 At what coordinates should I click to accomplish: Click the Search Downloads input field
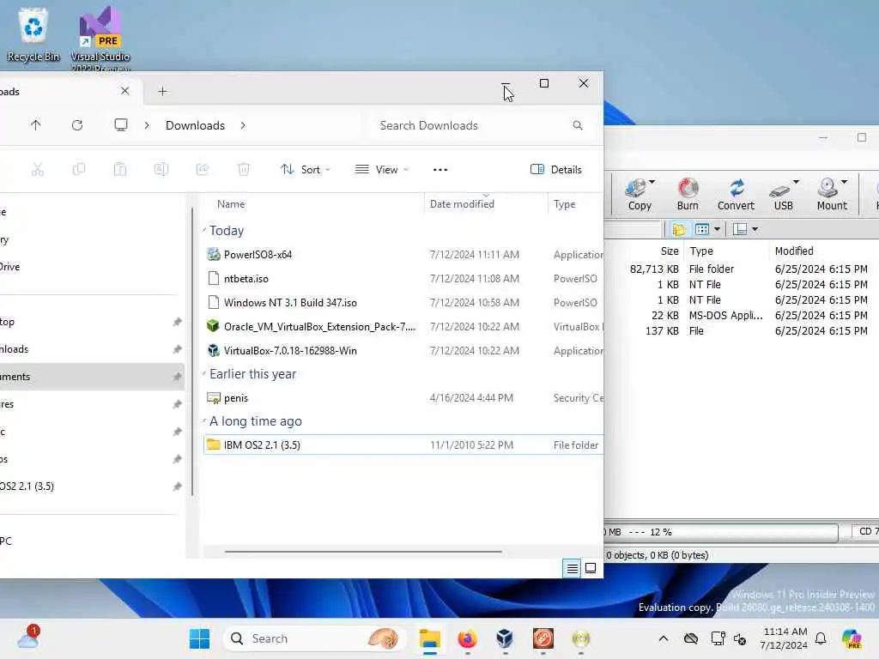[x=482, y=125]
